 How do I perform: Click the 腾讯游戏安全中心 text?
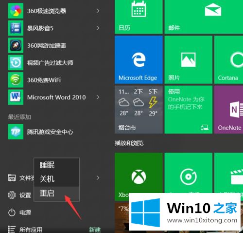coord(50,132)
